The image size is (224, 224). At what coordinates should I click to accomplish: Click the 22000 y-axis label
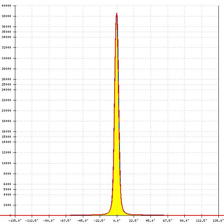[6, 100]
